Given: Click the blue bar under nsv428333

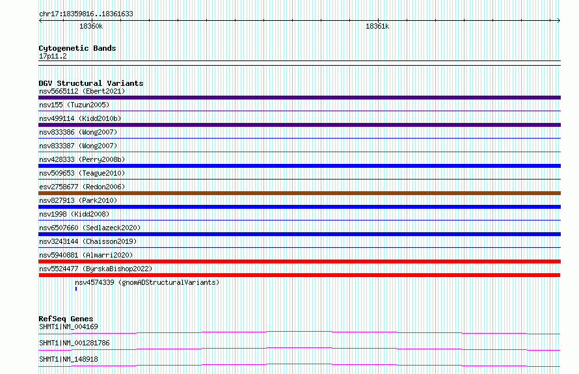Looking at the screenshot, I should tap(299, 166).
